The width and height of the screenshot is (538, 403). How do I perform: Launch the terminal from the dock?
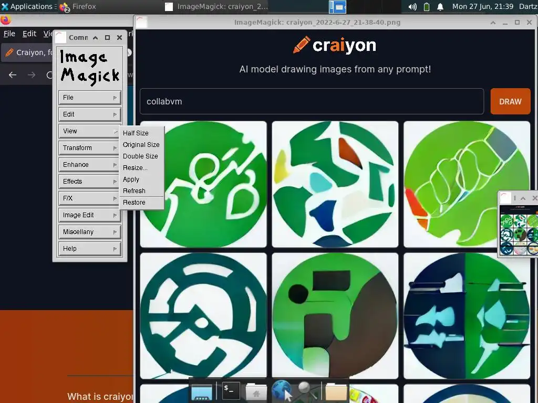click(230, 390)
